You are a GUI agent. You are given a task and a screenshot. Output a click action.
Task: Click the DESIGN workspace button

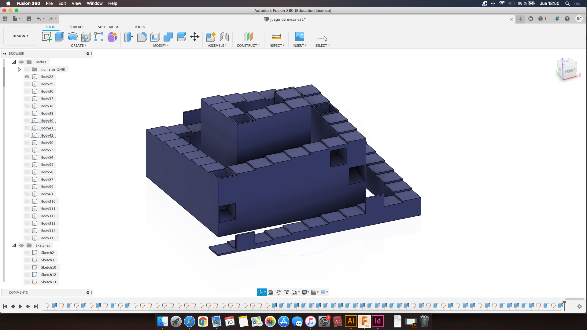pos(20,36)
